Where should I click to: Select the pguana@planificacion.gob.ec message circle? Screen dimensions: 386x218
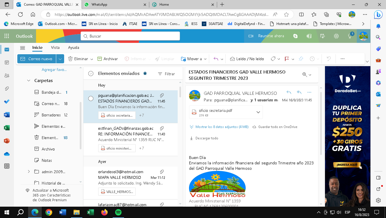point(91,98)
